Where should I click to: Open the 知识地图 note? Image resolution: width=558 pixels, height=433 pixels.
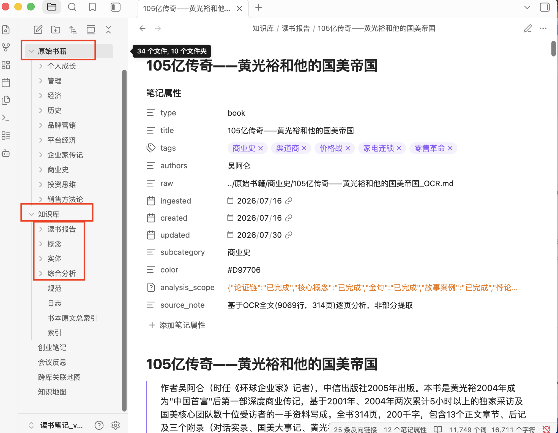[x=52, y=392]
